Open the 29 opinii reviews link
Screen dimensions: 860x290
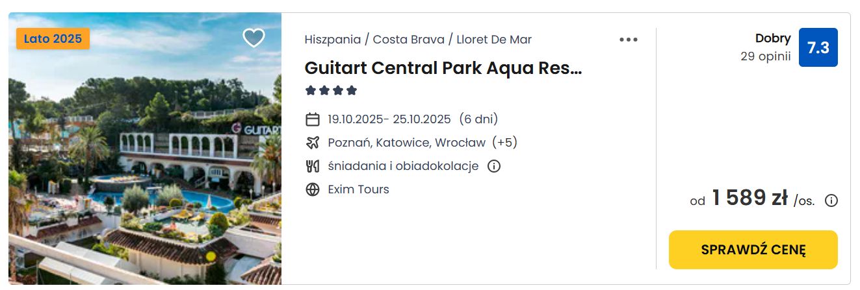pyautogui.click(x=766, y=56)
